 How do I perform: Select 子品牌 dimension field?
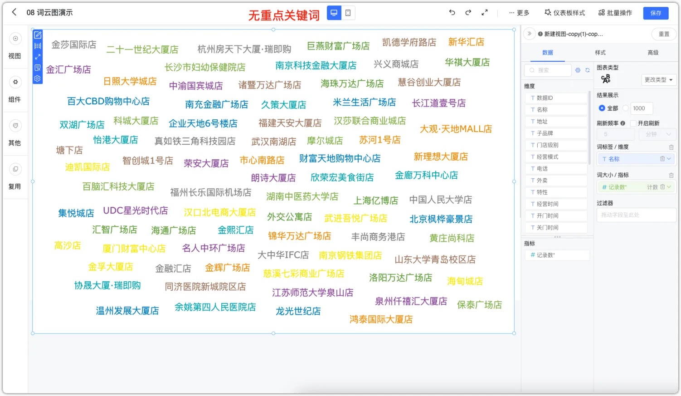click(556, 133)
